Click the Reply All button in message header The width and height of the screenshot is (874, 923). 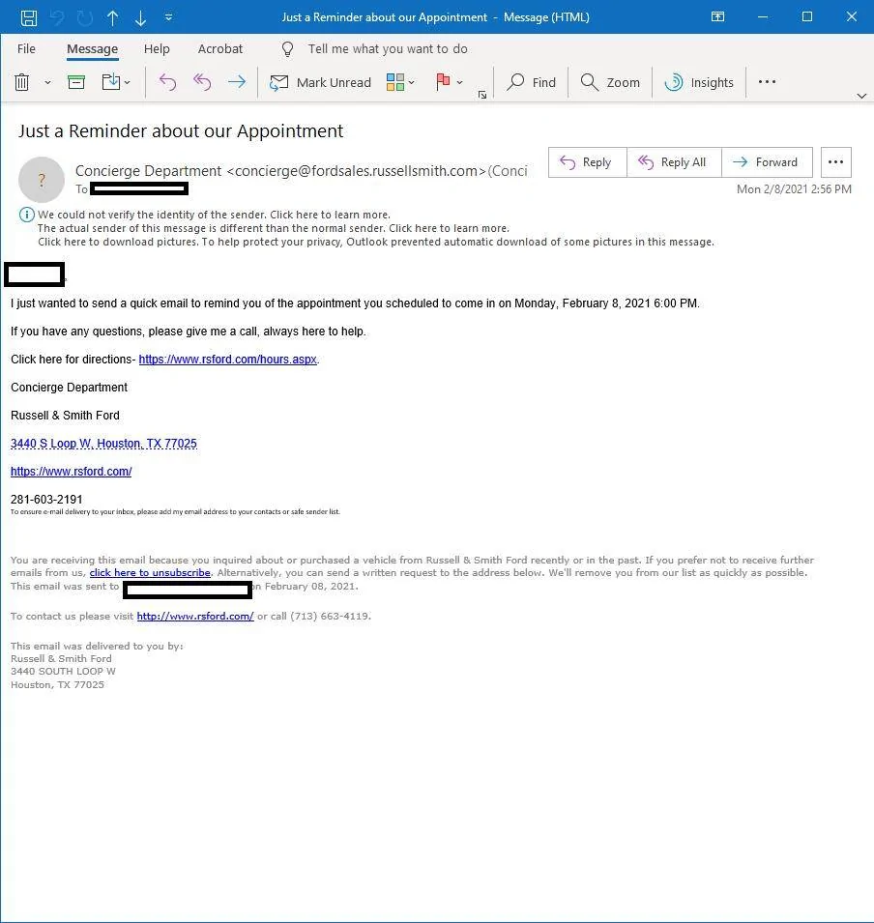(674, 161)
